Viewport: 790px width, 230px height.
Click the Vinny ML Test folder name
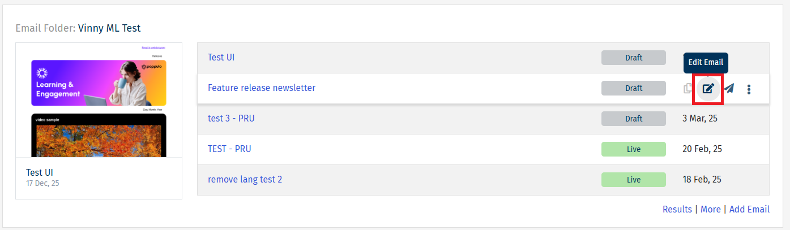(109, 28)
